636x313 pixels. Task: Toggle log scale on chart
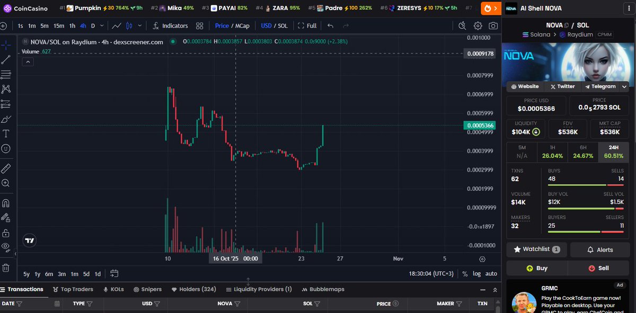477,274
